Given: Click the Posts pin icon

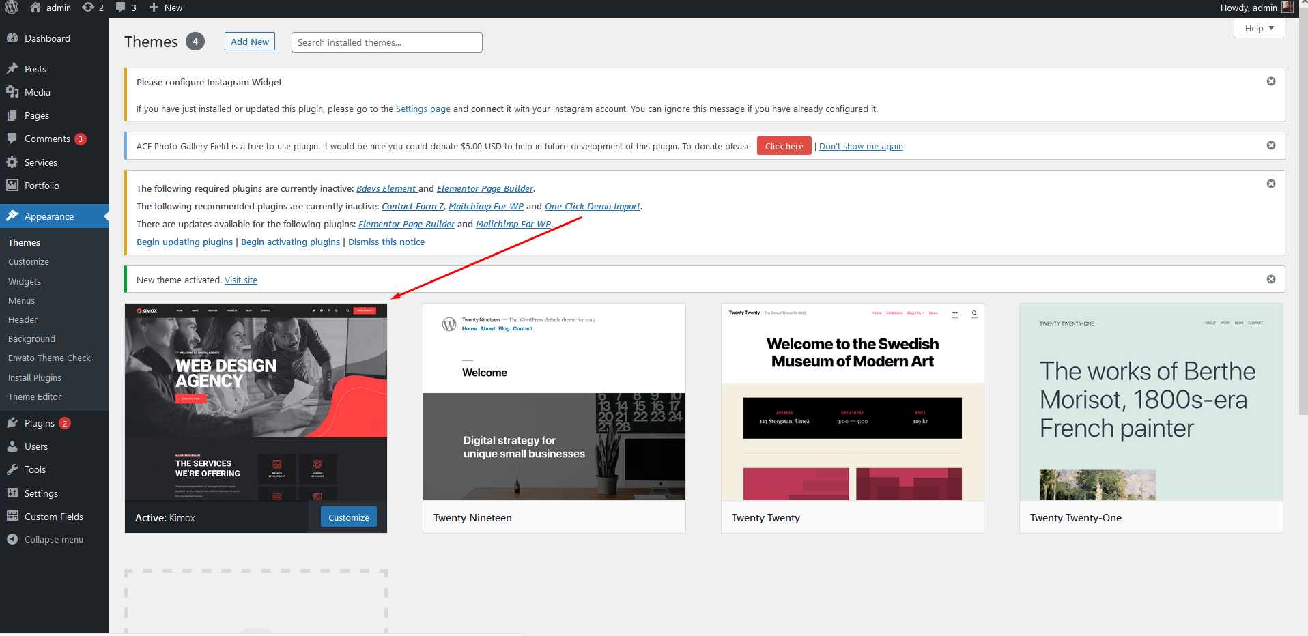Looking at the screenshot, I should tap(12, 69).
